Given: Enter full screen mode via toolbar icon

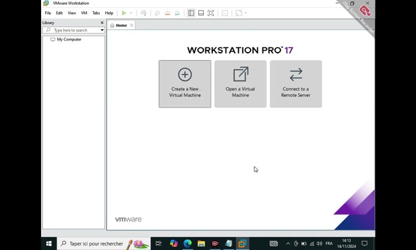Looking at the screenshot, I should click(x=211, y=13).
